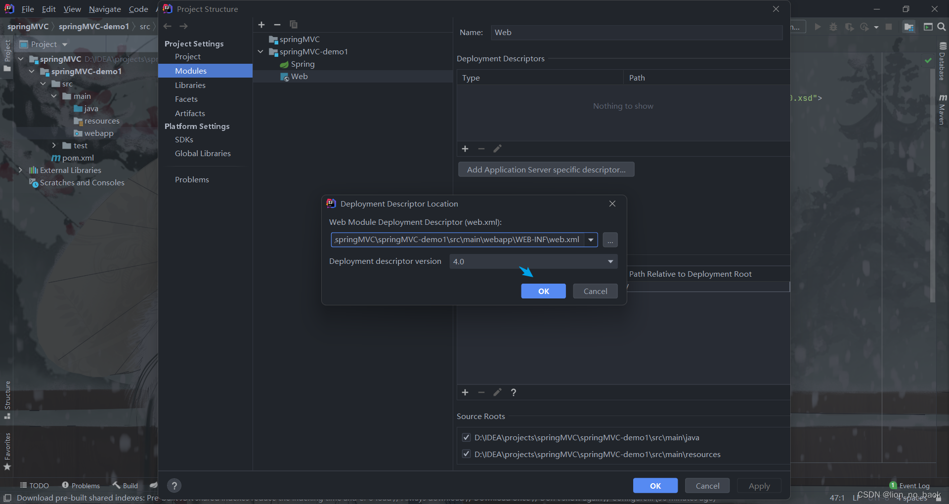Viewport: 949px width, 504px height.
Task: Collapse springMVC root in project tree
Action: click(21, 59)
